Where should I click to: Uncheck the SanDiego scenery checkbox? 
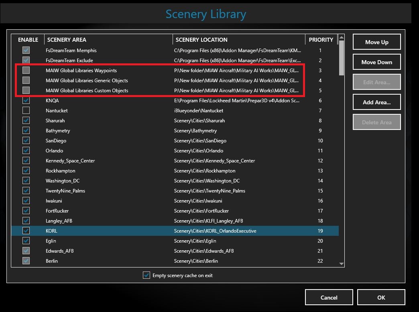26,140
